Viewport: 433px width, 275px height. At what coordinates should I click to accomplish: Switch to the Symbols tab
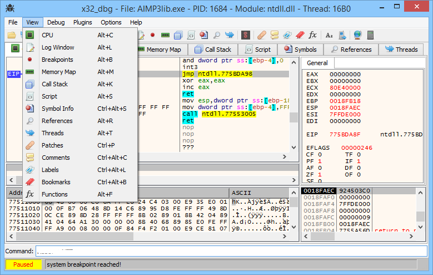tap(300, 50)
